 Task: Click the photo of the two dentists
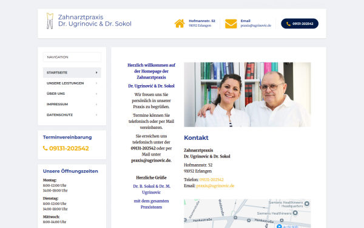click(248, 94)
